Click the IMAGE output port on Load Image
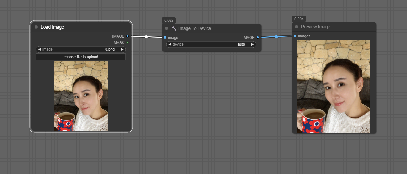The image size is (407, 174). tap(128, 36)
